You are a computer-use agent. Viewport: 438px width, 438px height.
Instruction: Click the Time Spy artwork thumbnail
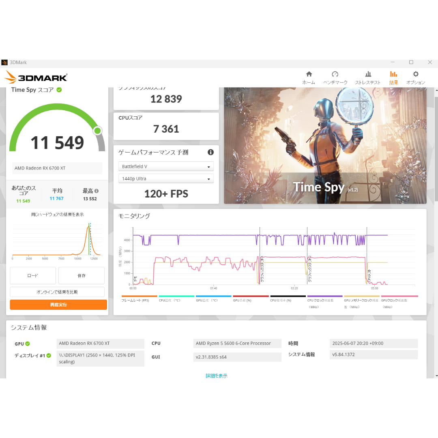(x=325, y=146)
